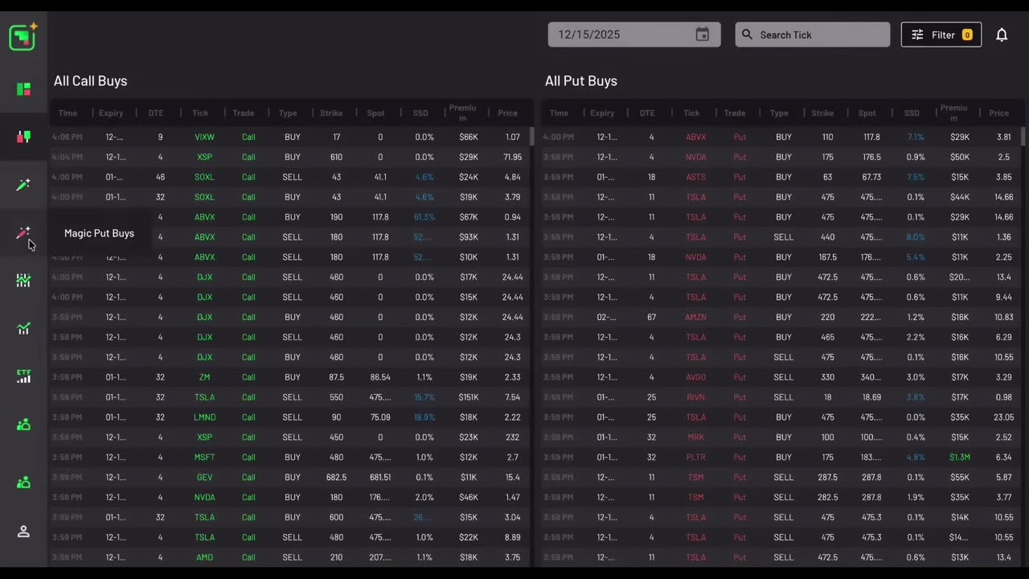Click the SSD header in All Put Buys
This screenshot has height=579, width=1029.
(x=912, y=113)
